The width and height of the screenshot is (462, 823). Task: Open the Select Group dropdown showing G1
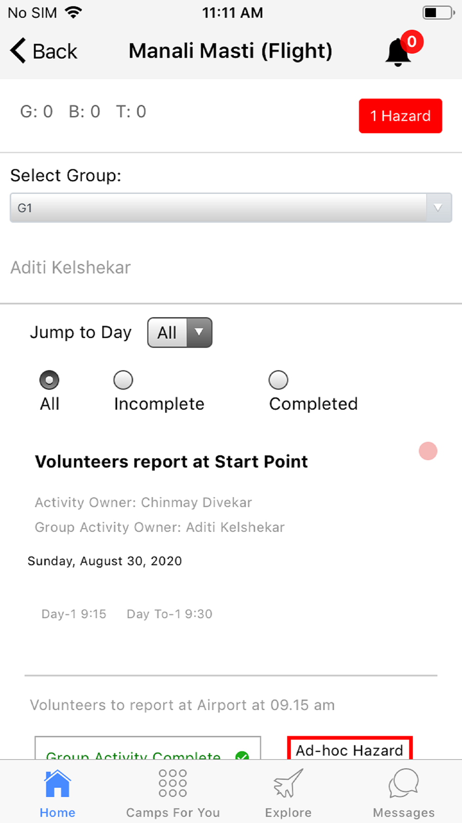218,208
